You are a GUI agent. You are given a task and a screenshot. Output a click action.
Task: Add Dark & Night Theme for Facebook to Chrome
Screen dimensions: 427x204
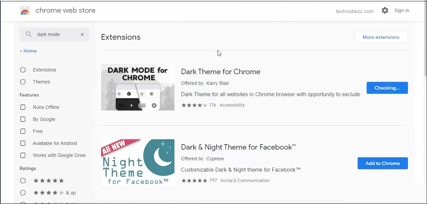[383, 163]
